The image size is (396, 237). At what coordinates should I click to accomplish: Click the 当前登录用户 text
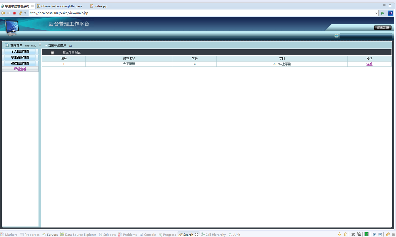point(60,45)
